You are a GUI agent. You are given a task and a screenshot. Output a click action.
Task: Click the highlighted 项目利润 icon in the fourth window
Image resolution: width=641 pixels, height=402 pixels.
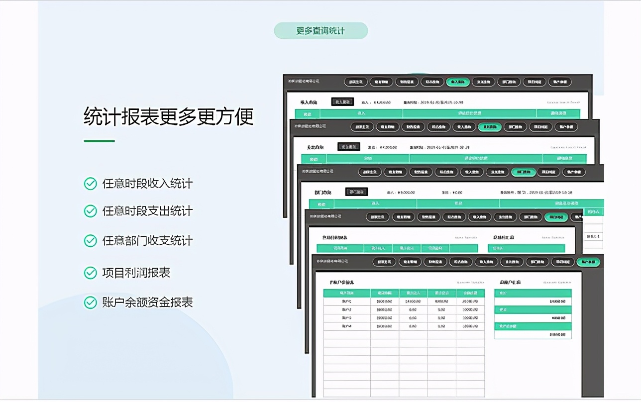557,217
